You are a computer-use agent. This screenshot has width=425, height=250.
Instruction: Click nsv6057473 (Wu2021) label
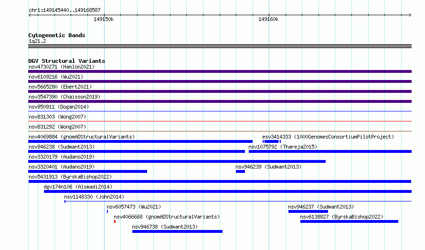134,207
